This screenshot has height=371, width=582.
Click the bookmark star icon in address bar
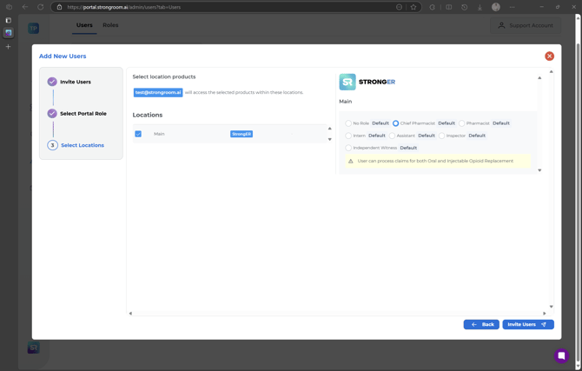tap(413, 7)
